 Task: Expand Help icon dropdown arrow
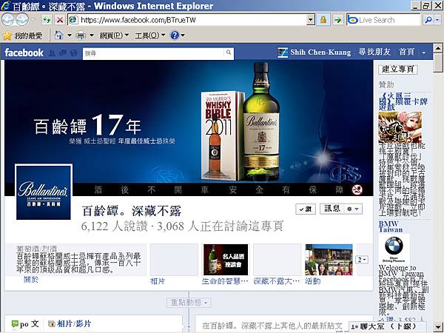pyautogui.click(x=183, y=36)
